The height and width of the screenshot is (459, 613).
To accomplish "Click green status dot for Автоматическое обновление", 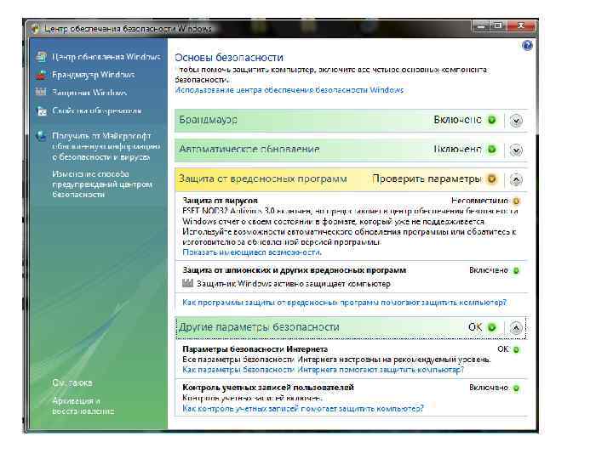I will click(492, 149).
